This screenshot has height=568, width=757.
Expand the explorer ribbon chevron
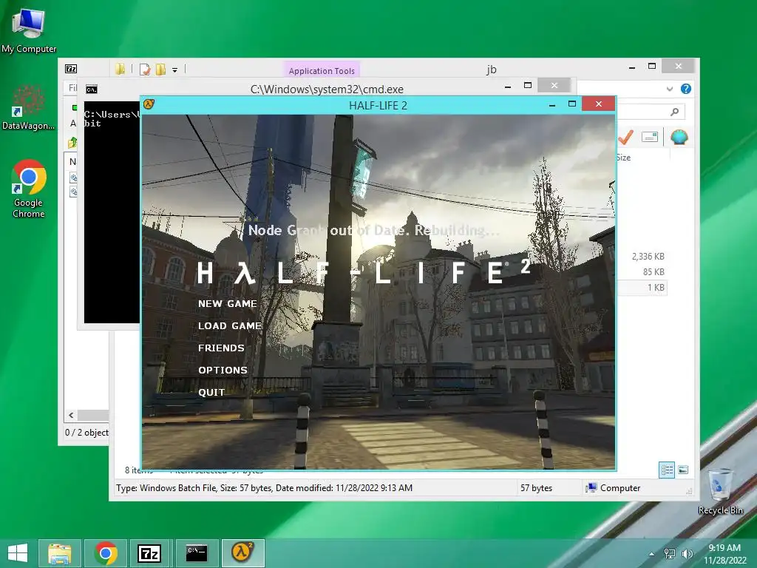pos(670,89)
